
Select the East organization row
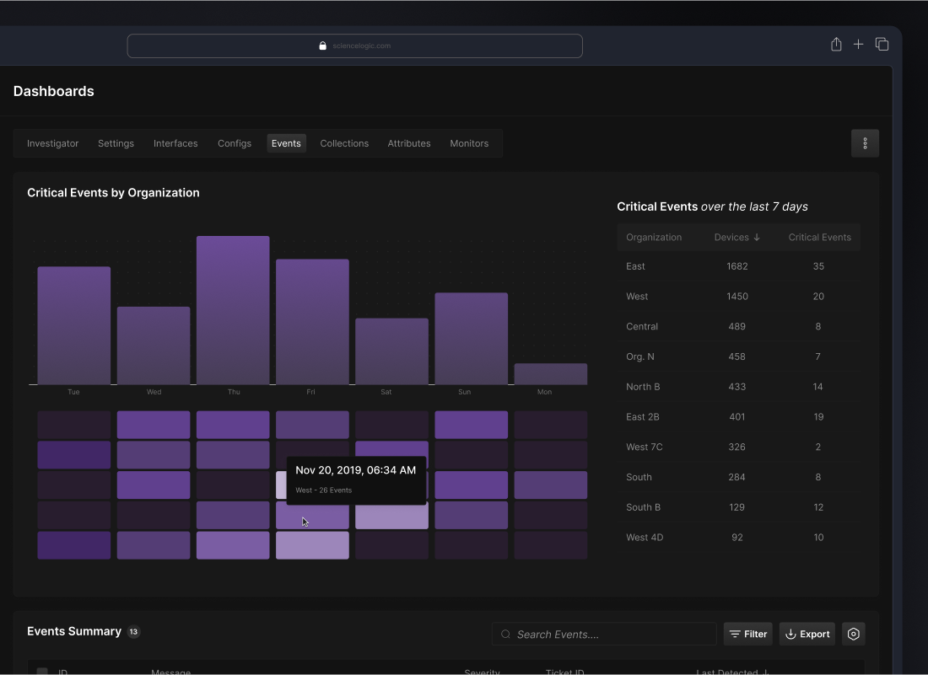738,266
